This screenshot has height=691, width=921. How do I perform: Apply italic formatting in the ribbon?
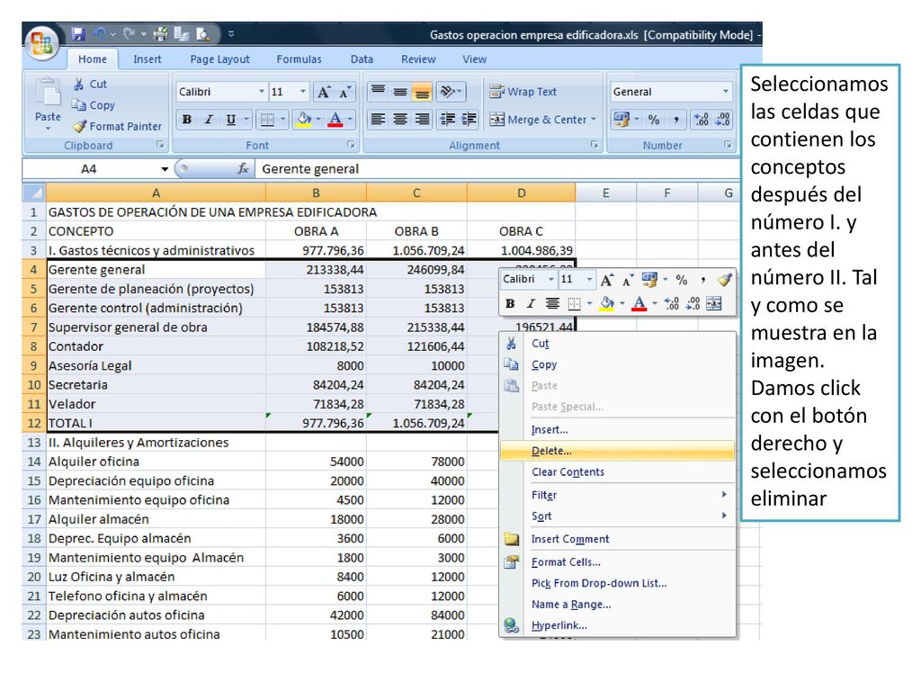click(x=209, y=120)
